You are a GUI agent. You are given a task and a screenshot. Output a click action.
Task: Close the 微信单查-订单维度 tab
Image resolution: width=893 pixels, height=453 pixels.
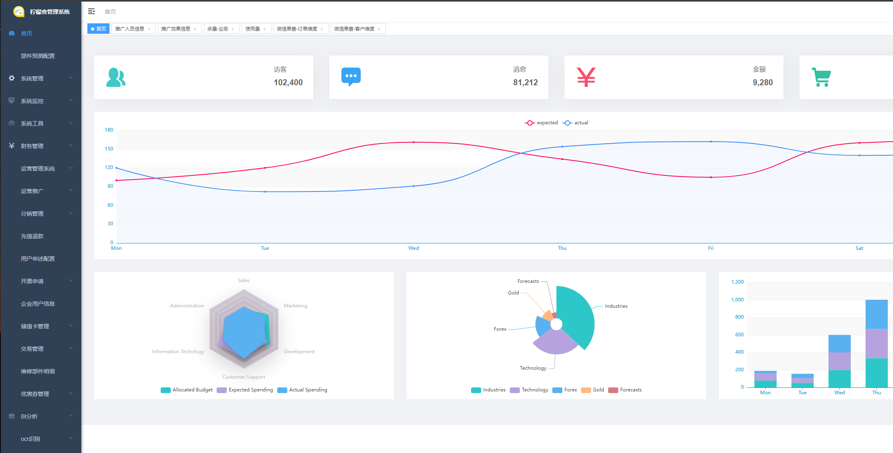[x=322, y=29]
